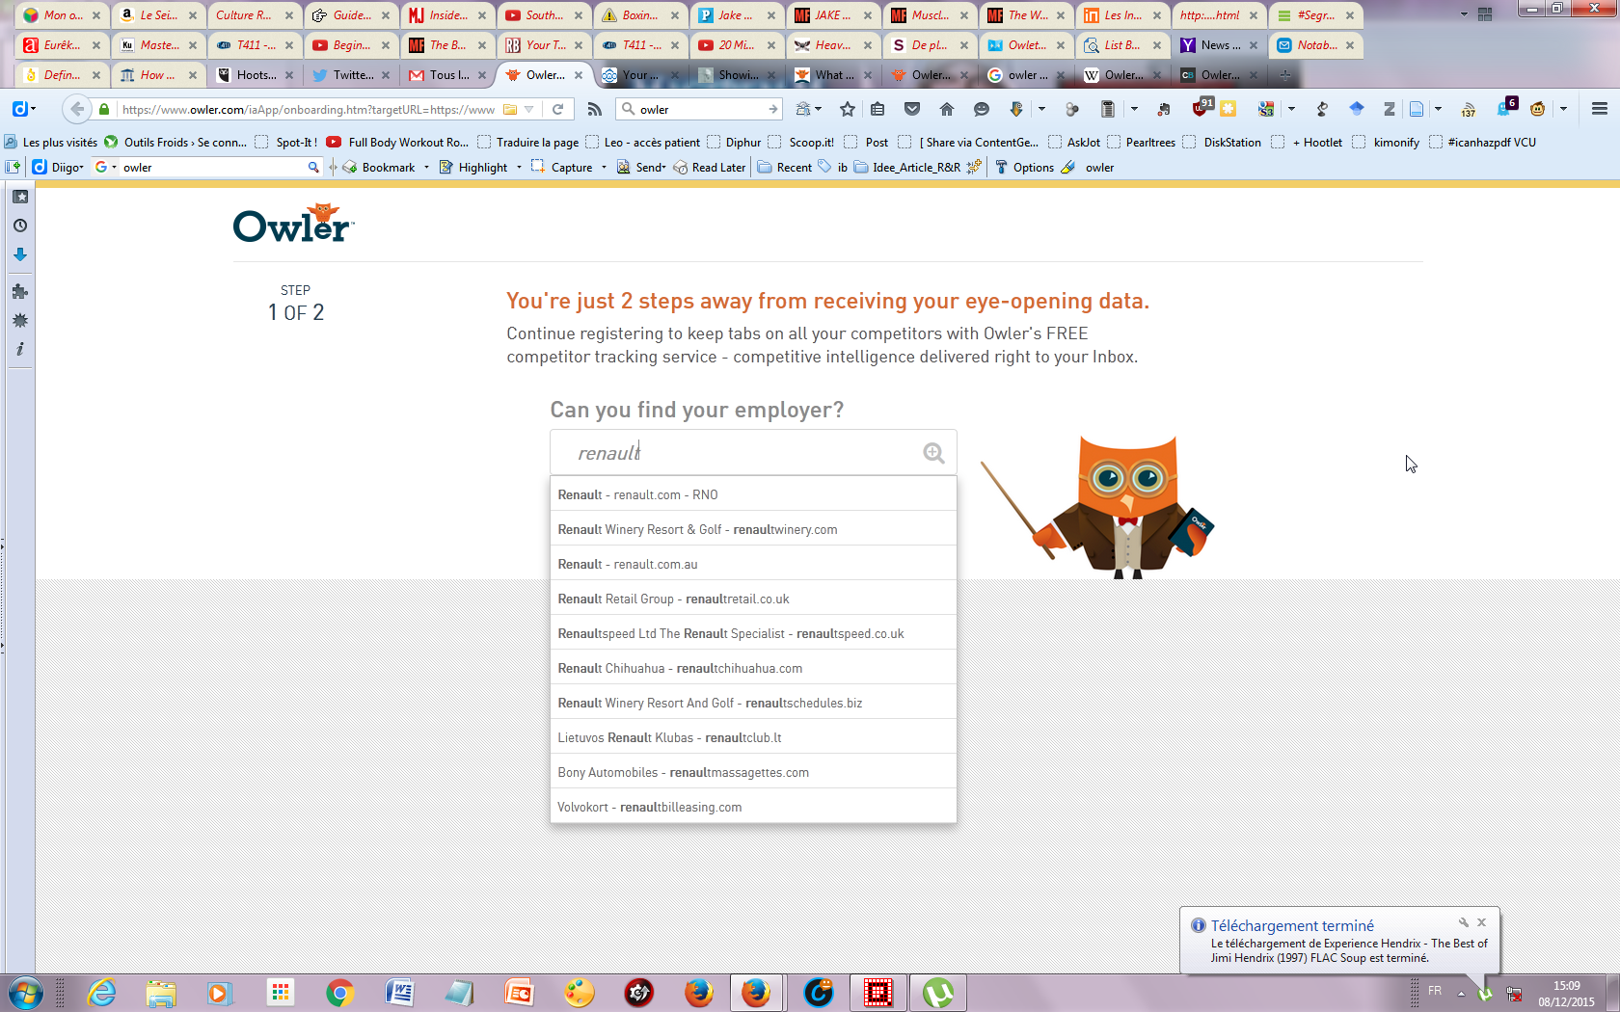Close the active Owler tab
1620x1012 pixels.
point(579,74)
